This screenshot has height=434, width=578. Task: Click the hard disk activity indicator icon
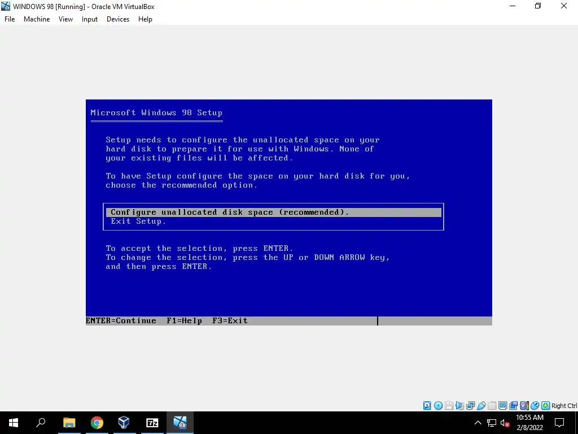pyautogui.click(x=427, y=406)
